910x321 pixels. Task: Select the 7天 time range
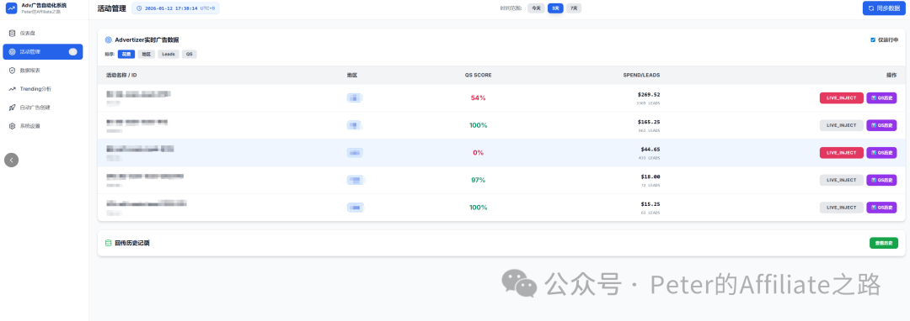(574, 8)
